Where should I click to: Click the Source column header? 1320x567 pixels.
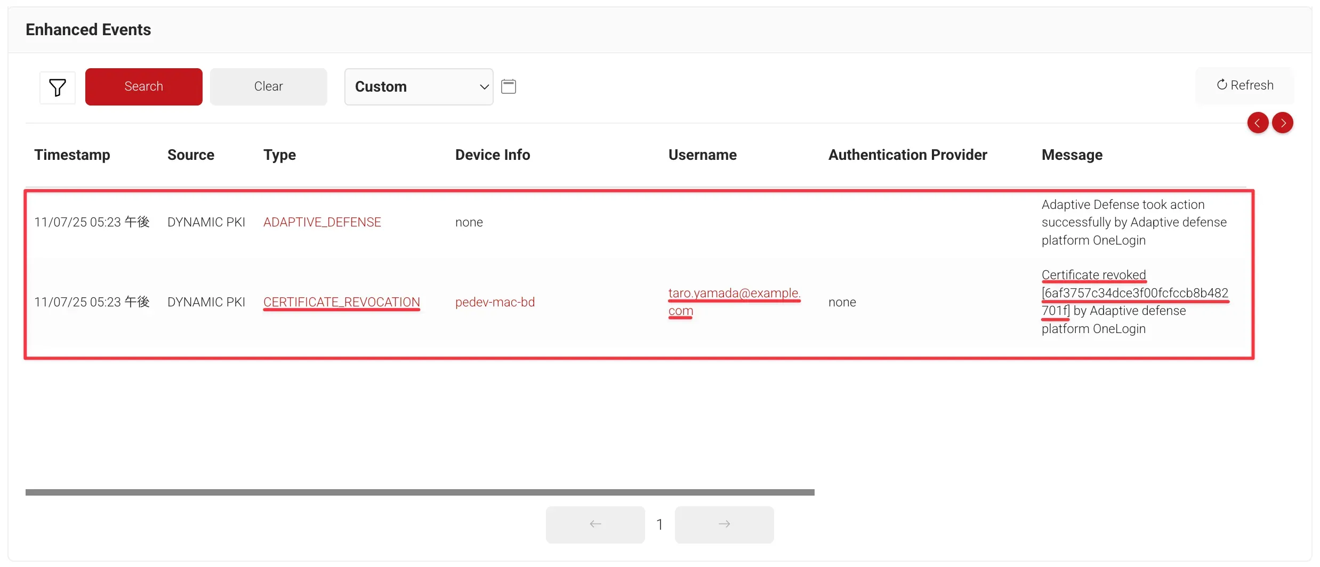coord(190,155)
